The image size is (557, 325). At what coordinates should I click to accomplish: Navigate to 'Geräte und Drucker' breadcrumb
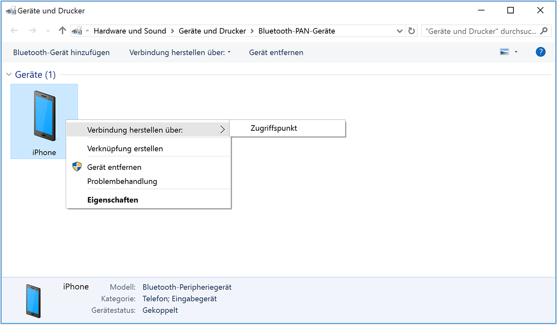click(x=212, y=31)
